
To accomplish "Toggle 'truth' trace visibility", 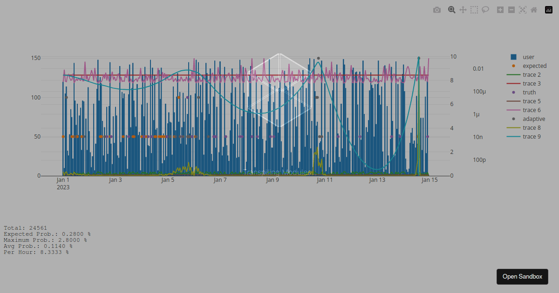I will [x=529, y=93].
